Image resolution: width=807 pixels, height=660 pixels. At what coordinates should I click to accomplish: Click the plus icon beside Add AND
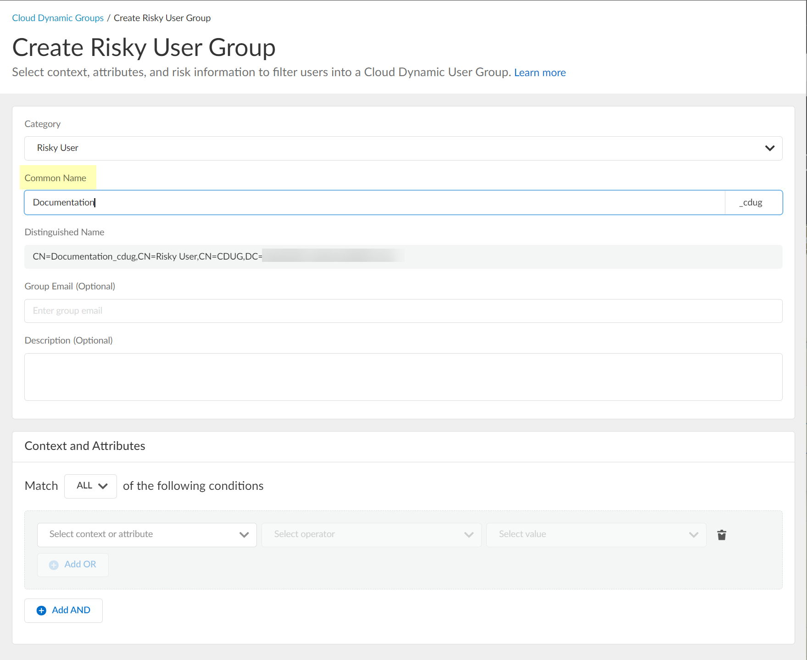coord(41,610)
